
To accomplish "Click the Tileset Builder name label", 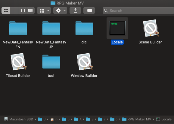I will [18, 76].
